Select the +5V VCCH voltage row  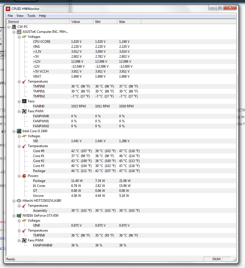tap(134, 71)
